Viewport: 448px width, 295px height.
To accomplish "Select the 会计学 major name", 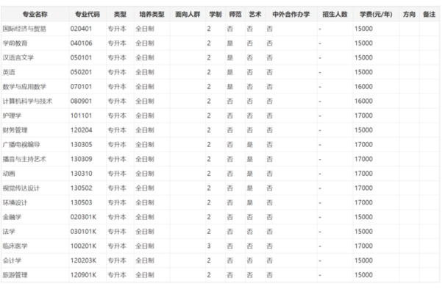I will [x=12, y=260].
